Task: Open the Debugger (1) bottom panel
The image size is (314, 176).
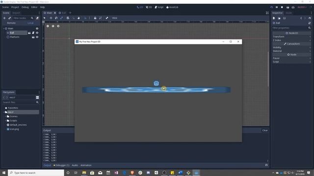Action: 61,165
